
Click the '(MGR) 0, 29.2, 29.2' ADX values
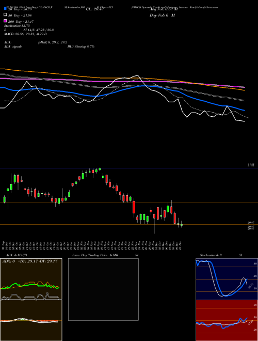pos(53,42)
